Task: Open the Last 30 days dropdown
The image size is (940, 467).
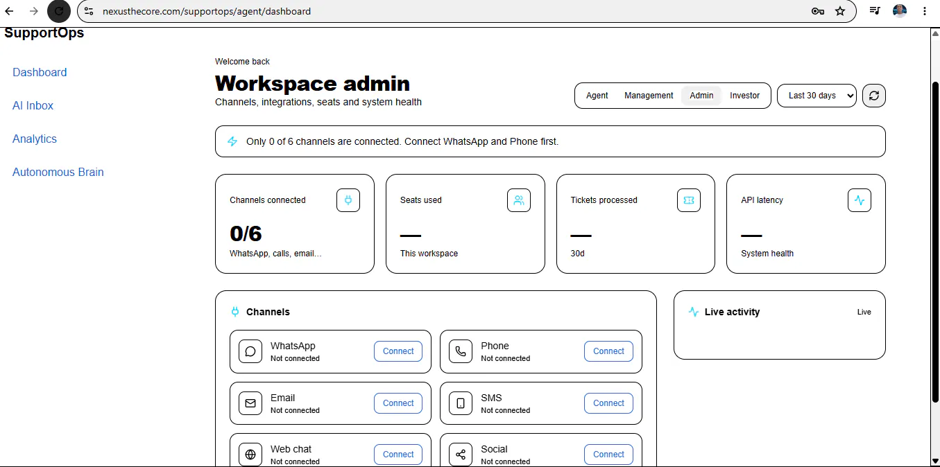Action: pos(817,96)
